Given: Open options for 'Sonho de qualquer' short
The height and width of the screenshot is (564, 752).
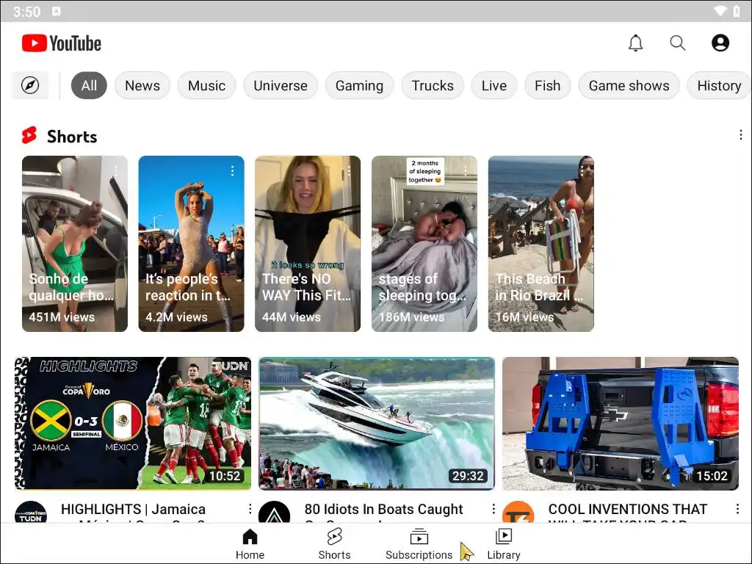Looking at the screenshot, I should click(x=115, y=170).
